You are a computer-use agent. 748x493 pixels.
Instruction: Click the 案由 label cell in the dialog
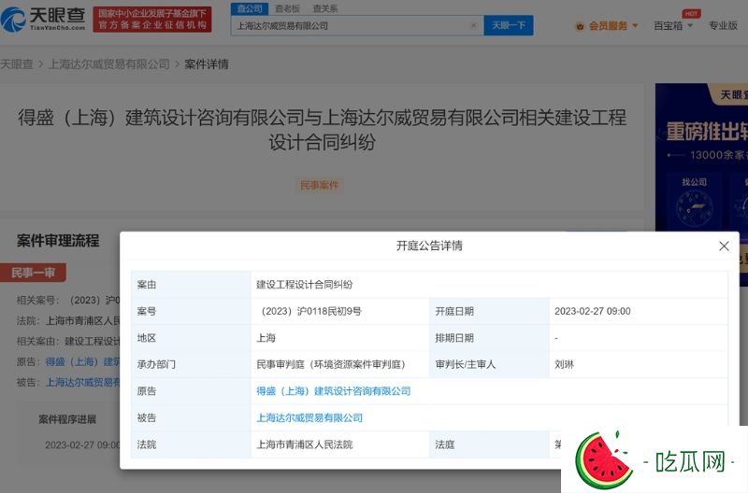pos(192,285)
